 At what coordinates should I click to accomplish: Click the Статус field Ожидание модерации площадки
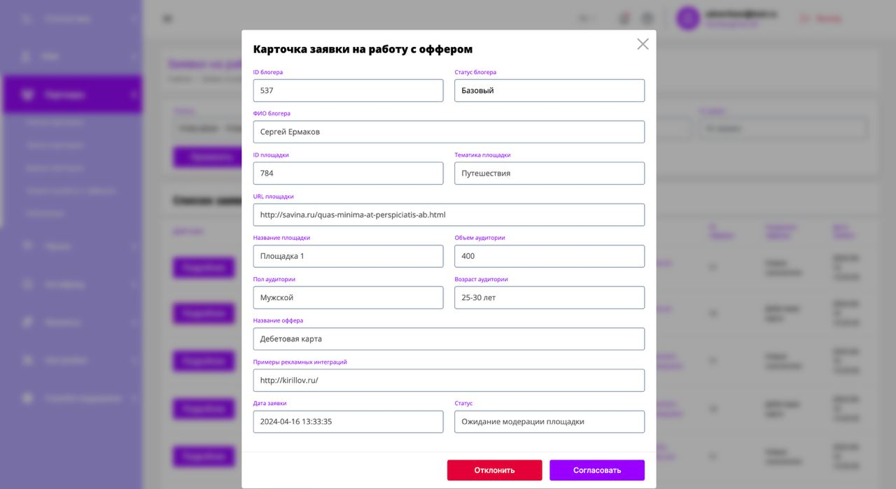click(x=549, y=422)
